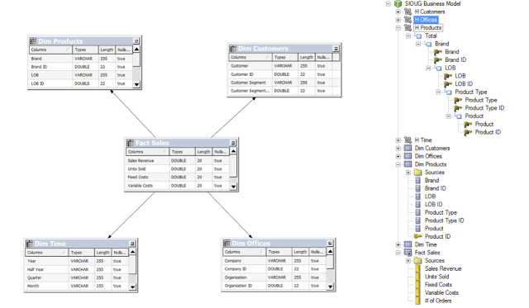Collapse the H Products hierarchy

point(398,27)
